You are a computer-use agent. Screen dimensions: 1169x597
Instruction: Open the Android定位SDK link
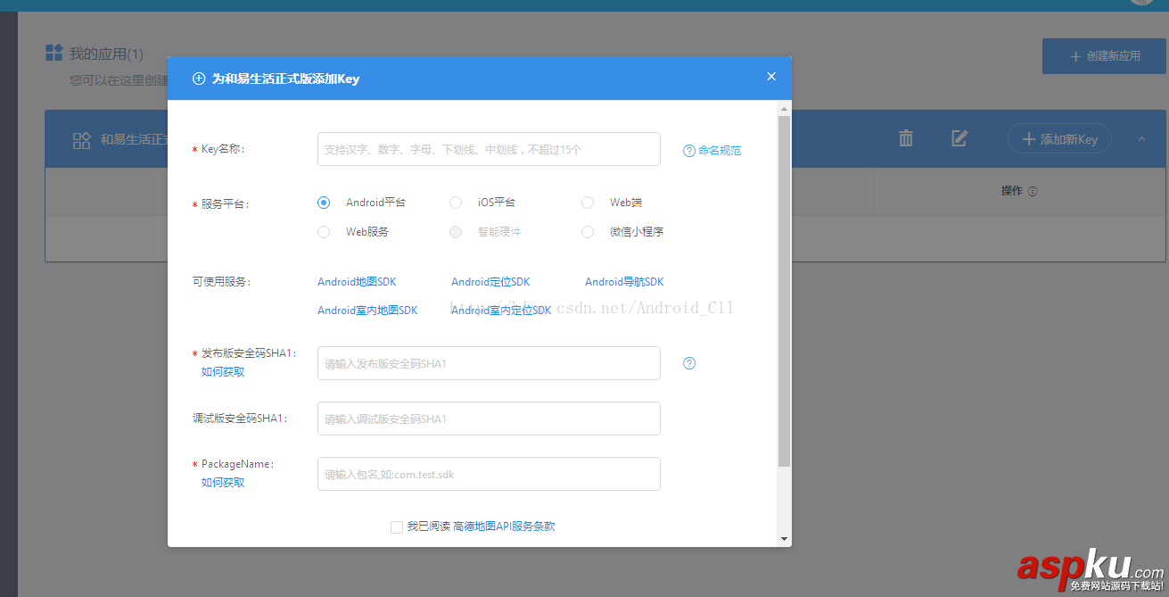490,281
